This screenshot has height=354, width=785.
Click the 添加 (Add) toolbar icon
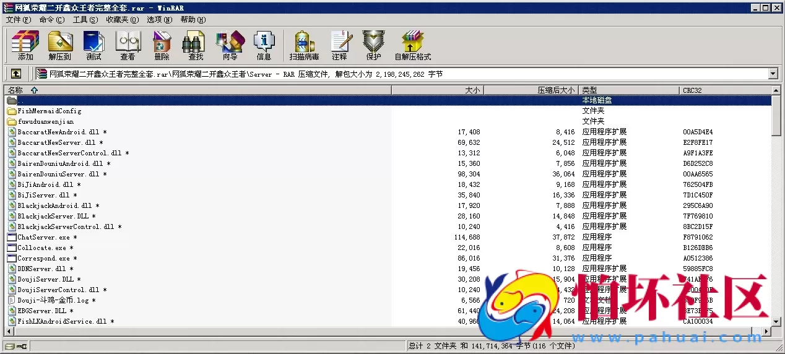25,46
